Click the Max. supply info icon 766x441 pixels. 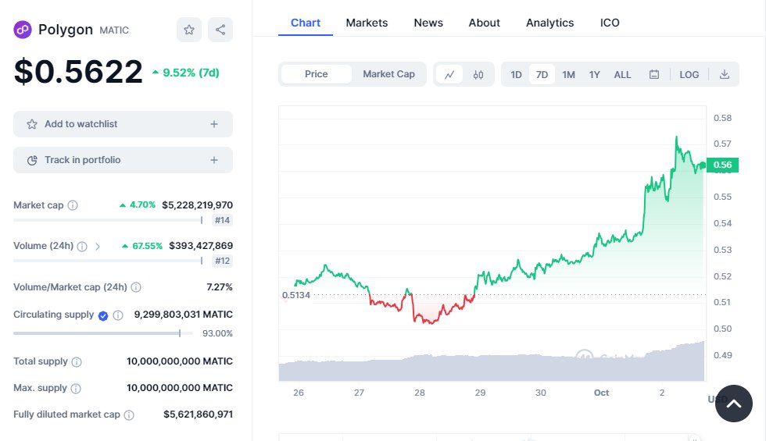tap(76, 389)
